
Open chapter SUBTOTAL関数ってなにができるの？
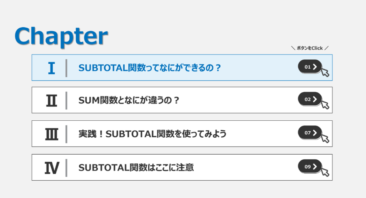[150, 68]
